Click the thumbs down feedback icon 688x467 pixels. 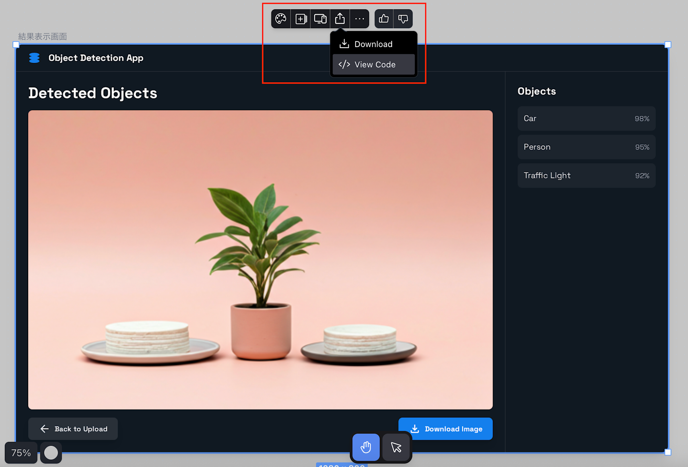click(403, 19)
